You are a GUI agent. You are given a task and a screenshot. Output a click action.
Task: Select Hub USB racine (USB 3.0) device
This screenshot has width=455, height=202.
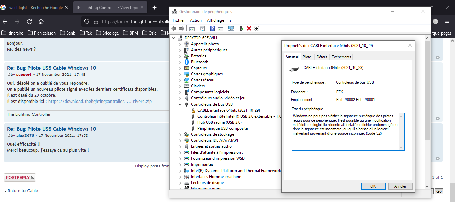click(219, 122)
